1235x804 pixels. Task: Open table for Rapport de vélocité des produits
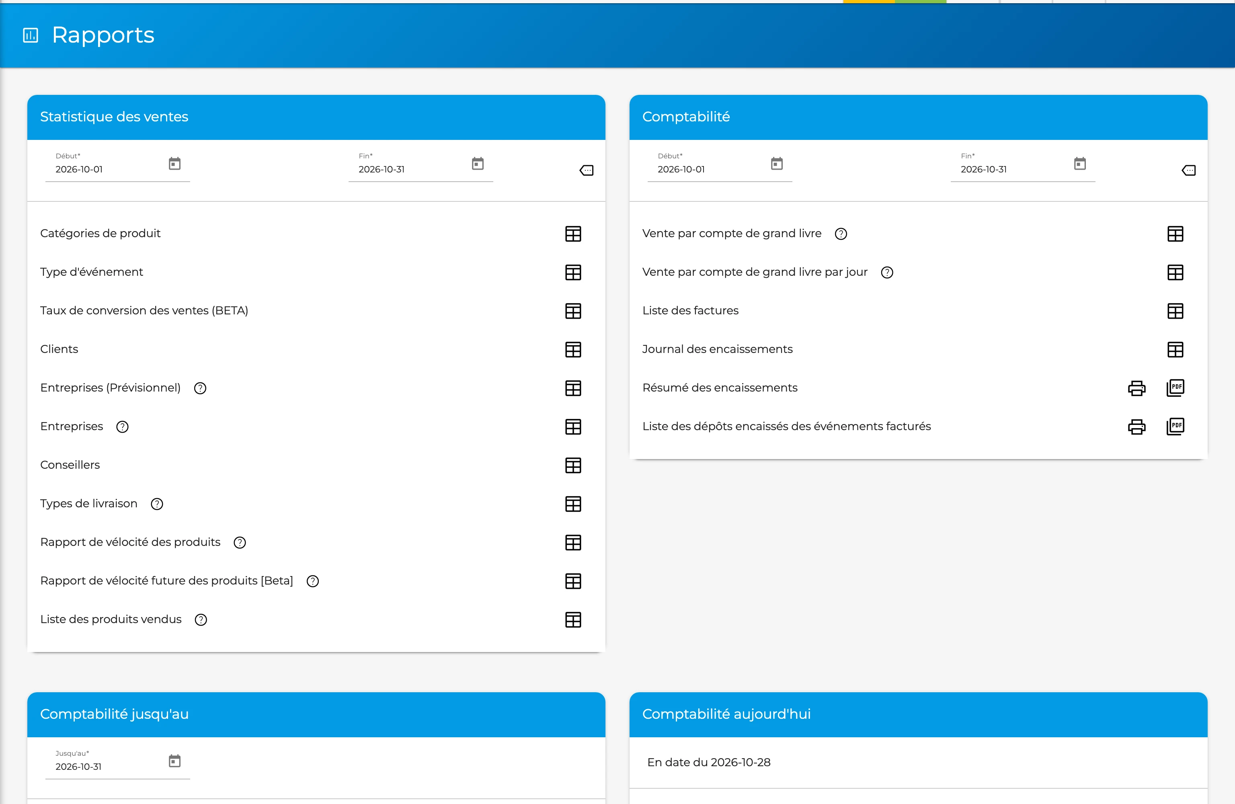[x=573, y=542]
